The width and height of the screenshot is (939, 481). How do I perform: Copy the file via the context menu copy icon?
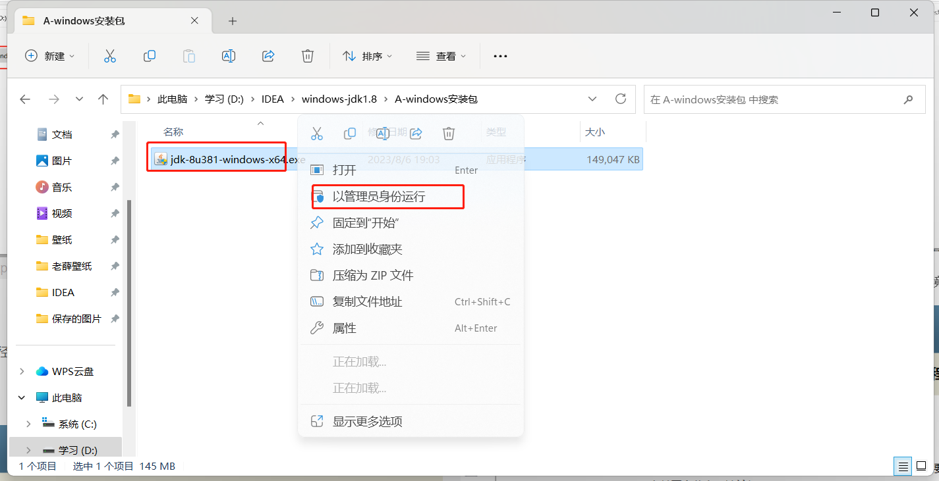(350, 134)
